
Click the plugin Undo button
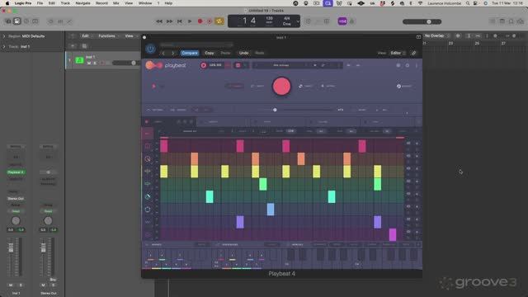click(244, 53)
